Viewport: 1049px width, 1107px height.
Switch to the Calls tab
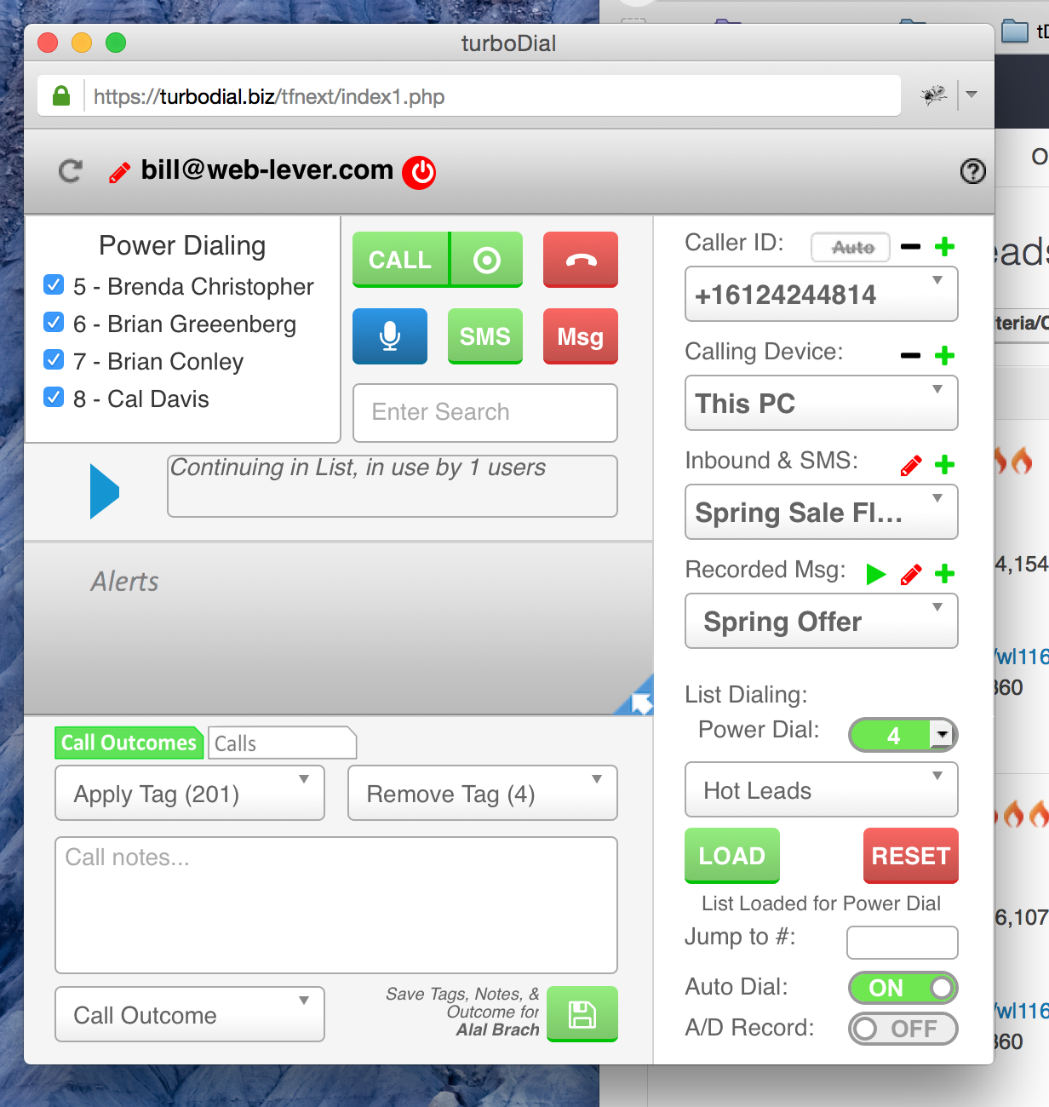click(x=282, y=743)
